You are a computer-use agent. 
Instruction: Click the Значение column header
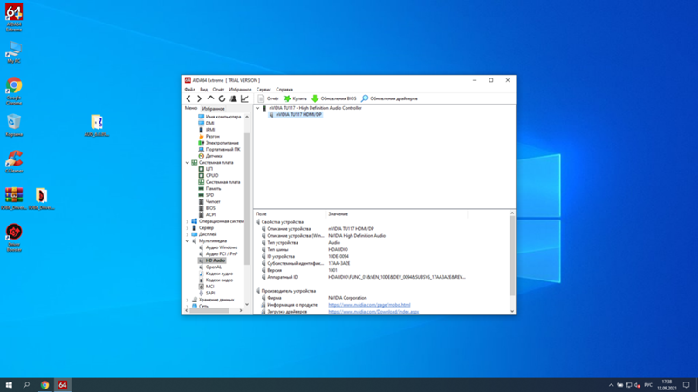click(397, 214)
